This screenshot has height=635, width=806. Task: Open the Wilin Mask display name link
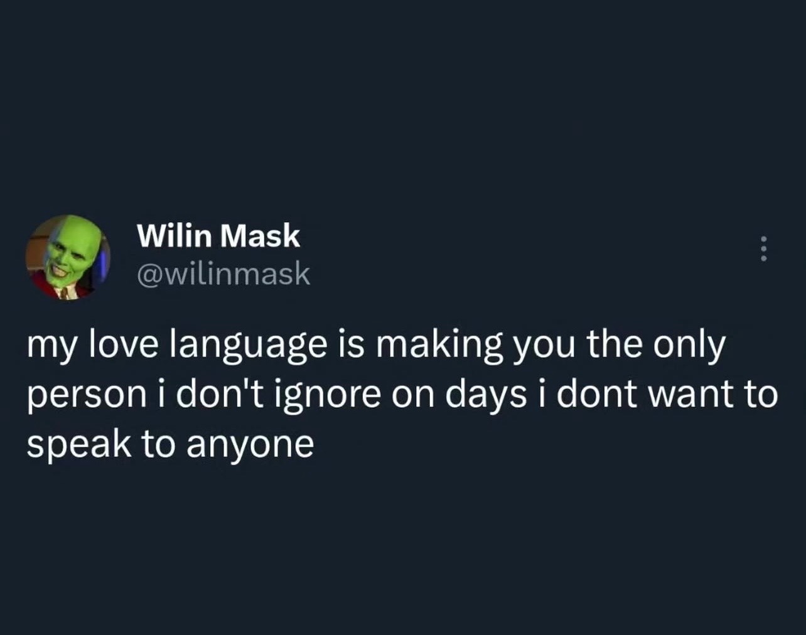(x=218, y=236)
